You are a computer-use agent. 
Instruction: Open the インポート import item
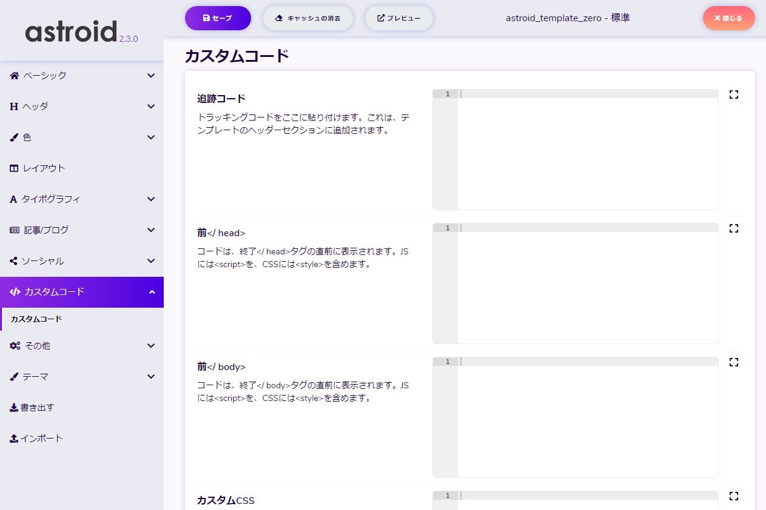pyautogui.click(x=41, y=439)
